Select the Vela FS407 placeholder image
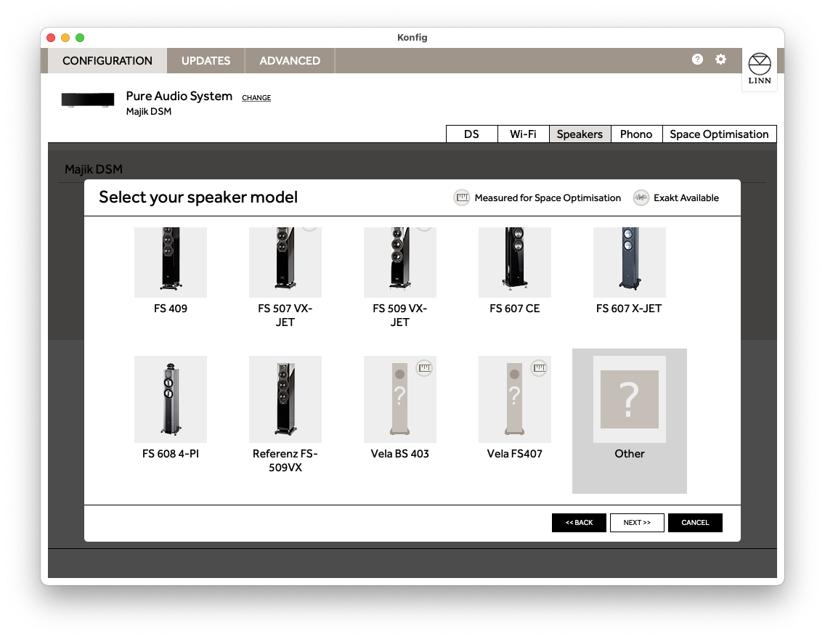Screen dimensions: 825x639 [515, 399]
